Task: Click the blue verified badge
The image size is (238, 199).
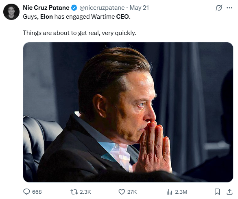Action: point(74,8)
